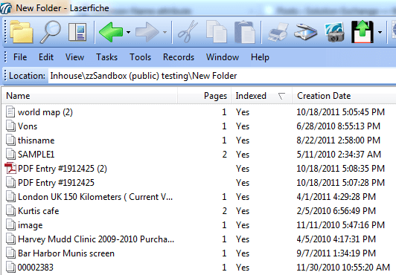Open the import button dropdown arrow
Viewport: 396px width, 275px height.
click(380, 32)
